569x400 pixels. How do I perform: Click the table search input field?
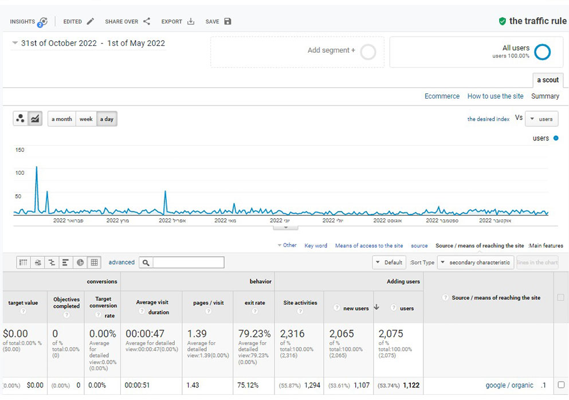(188, 262)
